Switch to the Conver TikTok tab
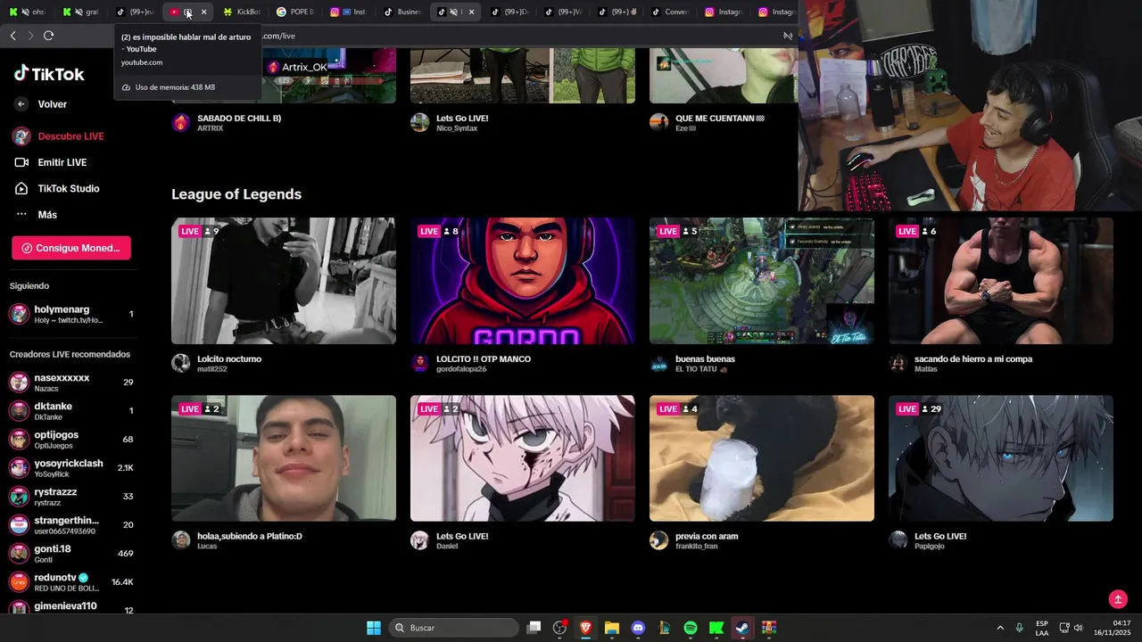Image resolution: width=1142 pixels, height=642 pixels. [670, 12]
